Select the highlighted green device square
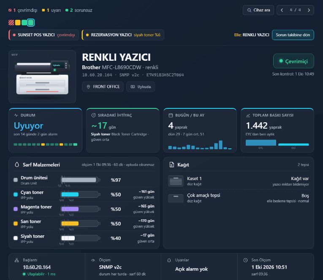323x280 pixels. 31,22
